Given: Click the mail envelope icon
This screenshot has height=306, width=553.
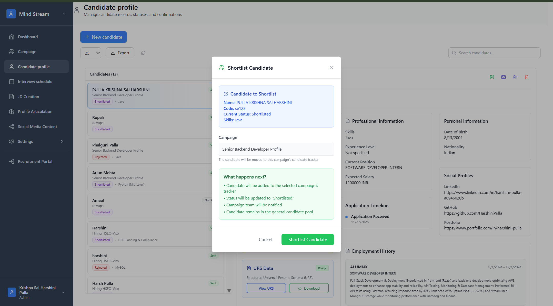Looking at the screenshot, I should pyautogui.click(x=504, y=77).
